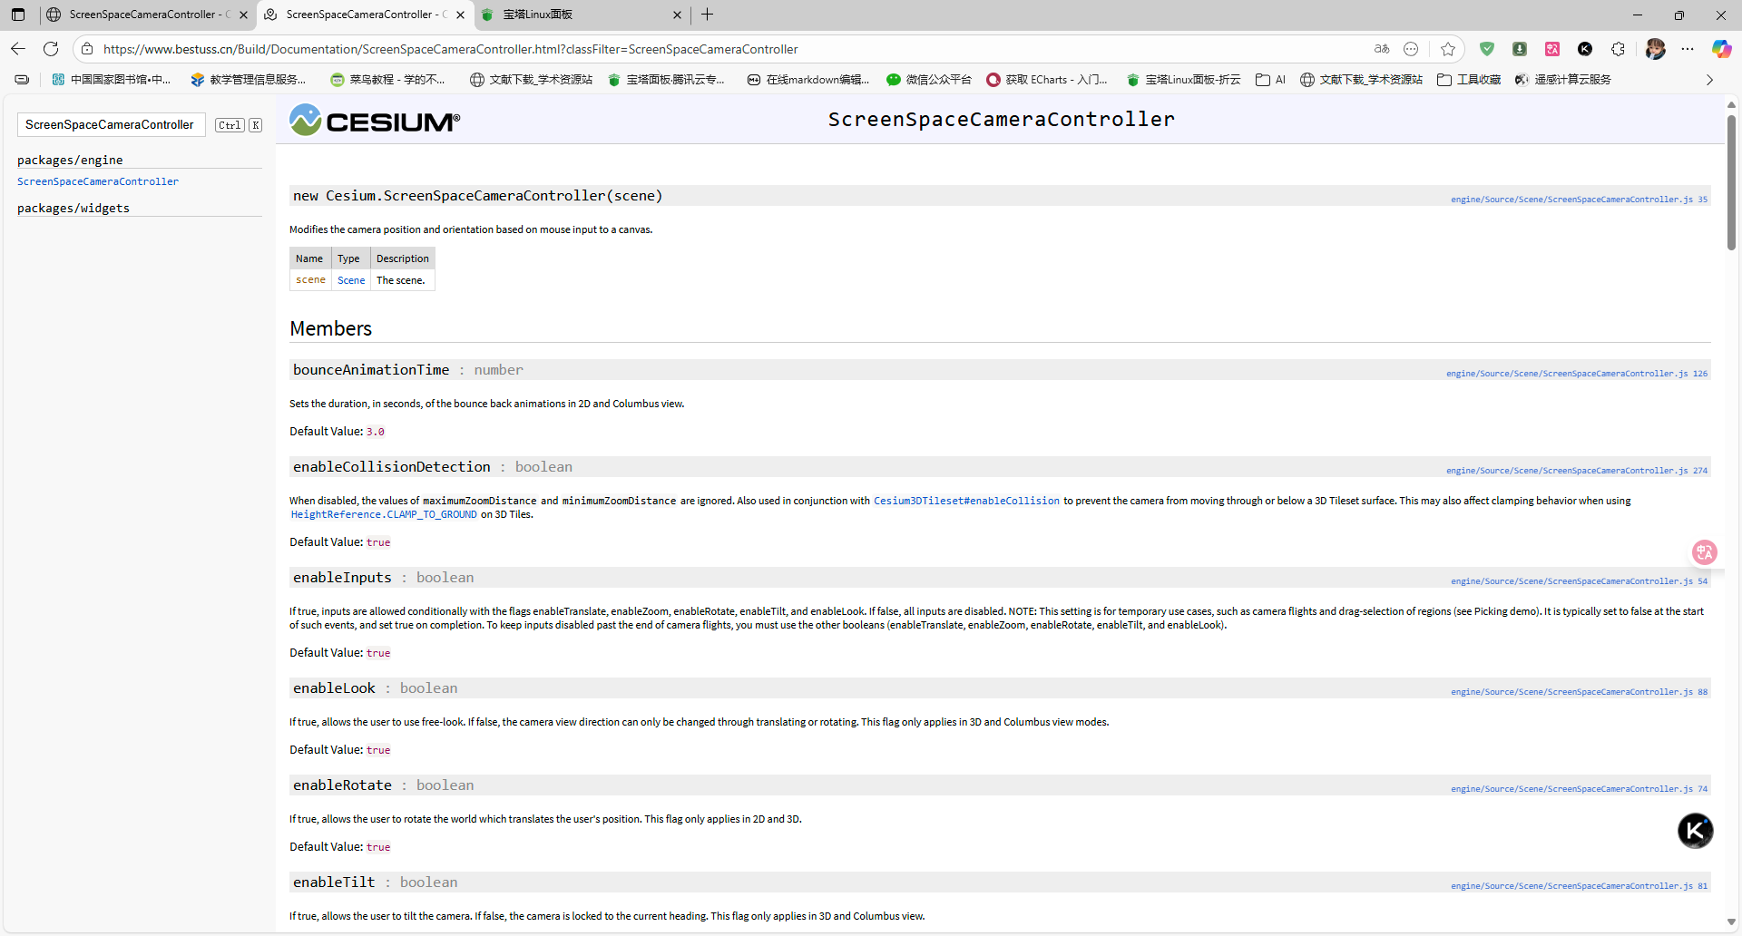The width and height of the screenshot is (1742, 936).
Task: Open browser settings and more menu
Action: tap(1688, 49)
